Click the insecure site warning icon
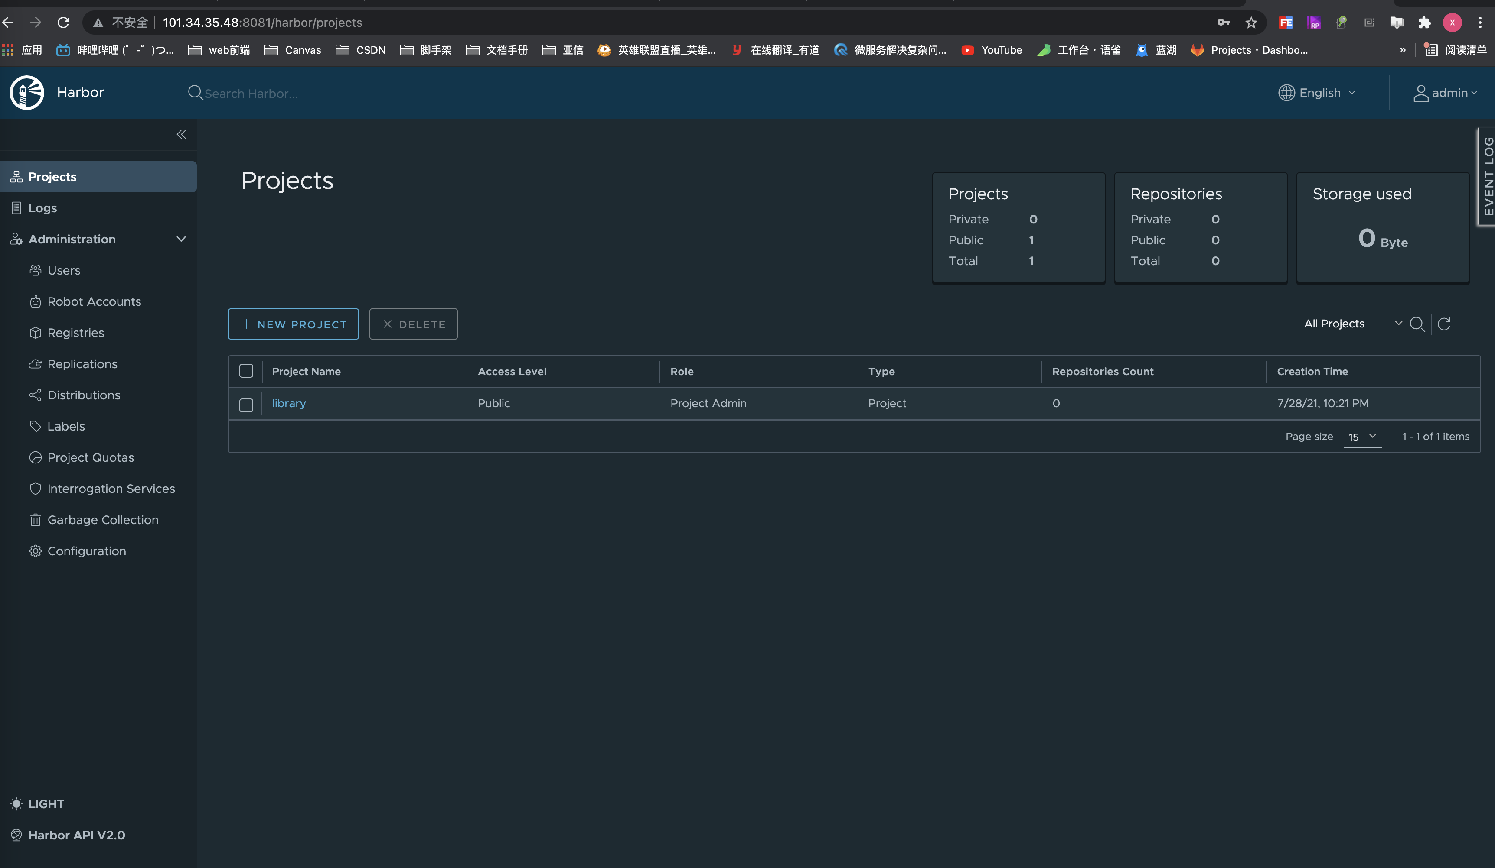 [x=98, y=23]
